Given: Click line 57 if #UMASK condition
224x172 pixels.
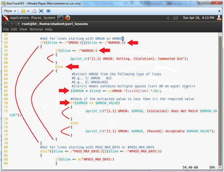Looking at the screenshot, I should coord(76,51).
